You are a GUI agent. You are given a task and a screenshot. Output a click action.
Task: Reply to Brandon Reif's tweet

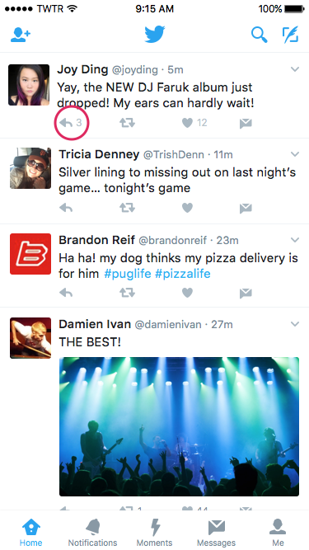click(66, 293)
